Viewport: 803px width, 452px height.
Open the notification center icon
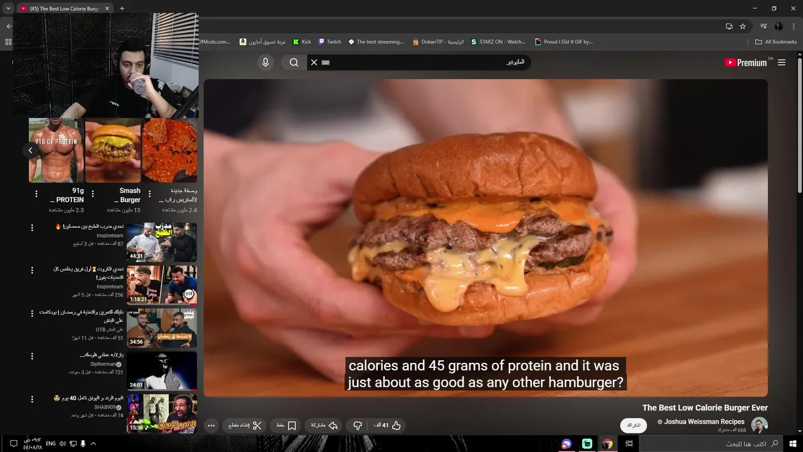click(13, 444)
